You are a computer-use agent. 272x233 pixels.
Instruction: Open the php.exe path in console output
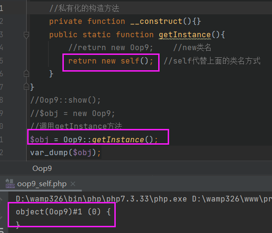click(x=101, y=199)
